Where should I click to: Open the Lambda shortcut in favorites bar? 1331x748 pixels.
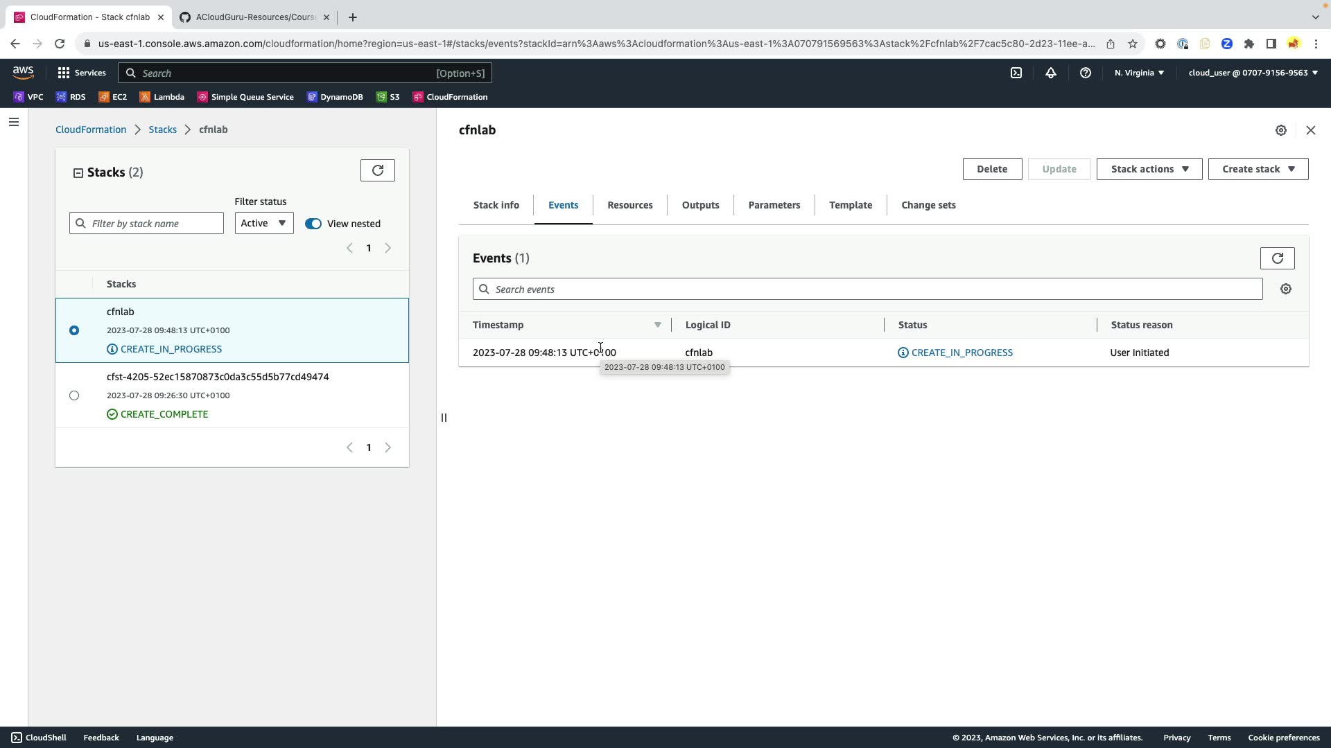(x=162, y=97)
